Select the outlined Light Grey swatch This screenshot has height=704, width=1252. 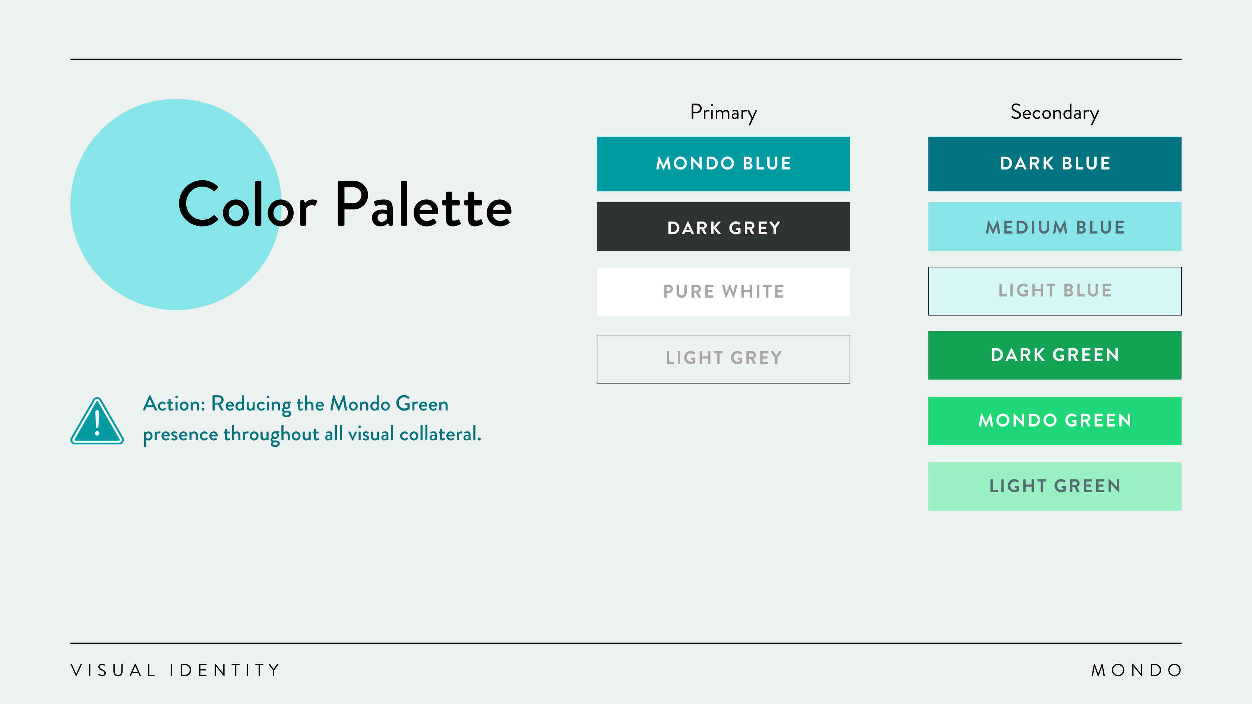[x=723, y=359]
